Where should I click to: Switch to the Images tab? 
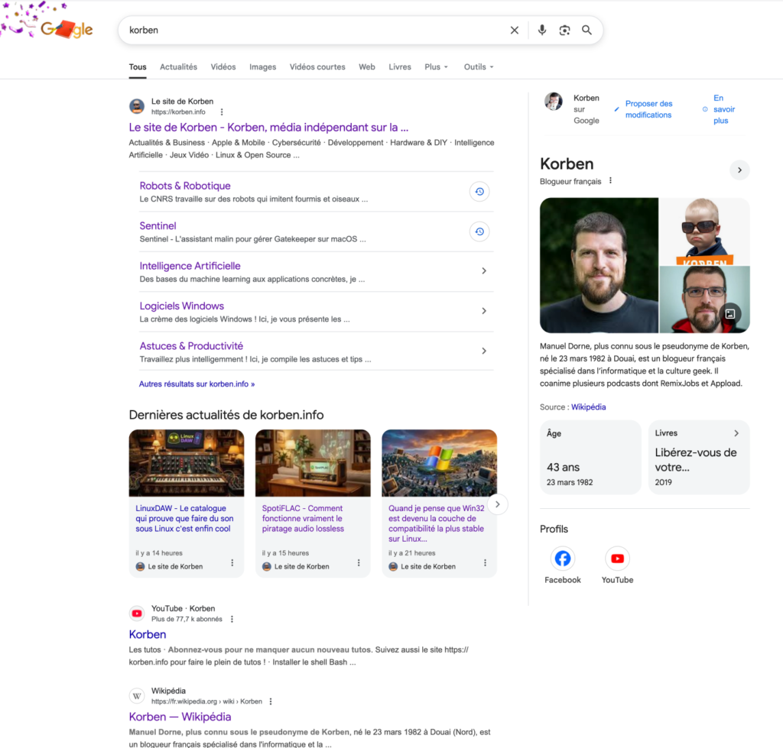click(x=262, y=67)
